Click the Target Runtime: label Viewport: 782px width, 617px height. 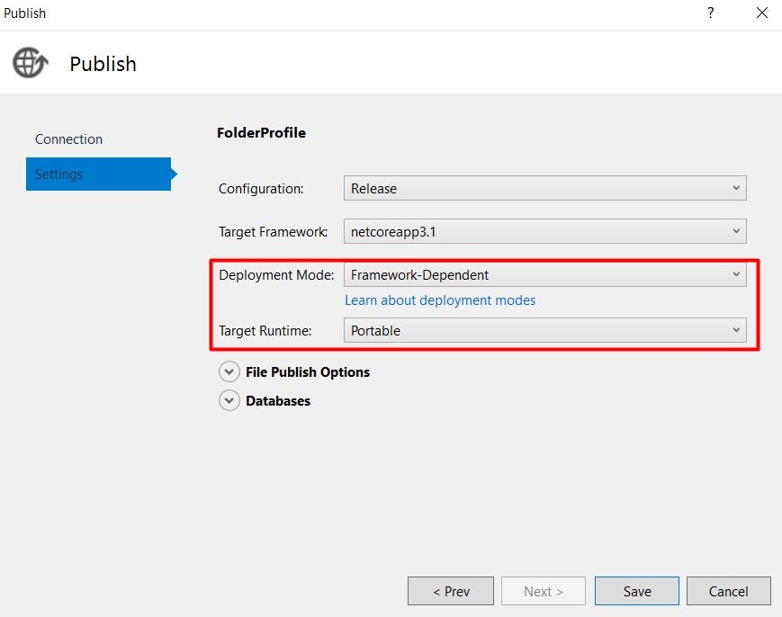pyautogui.click(x=265, y=331)
